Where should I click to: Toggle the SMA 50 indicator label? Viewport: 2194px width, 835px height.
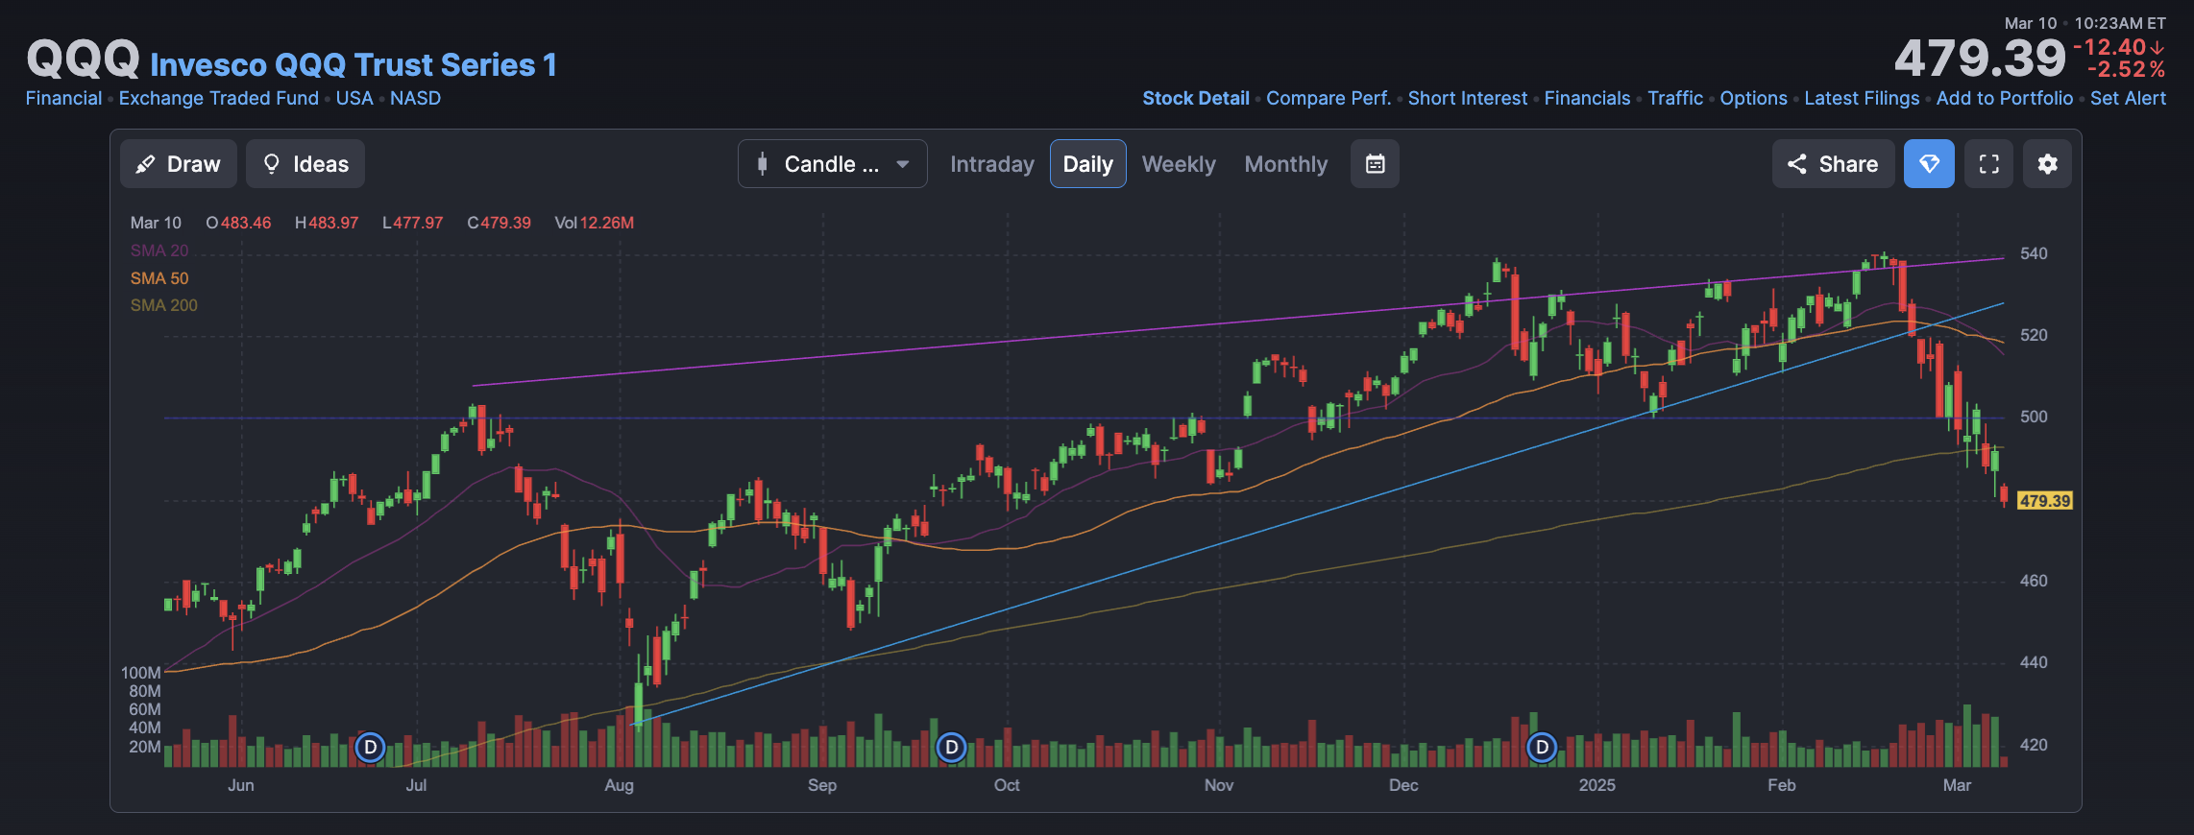click(x=159, y=278)
